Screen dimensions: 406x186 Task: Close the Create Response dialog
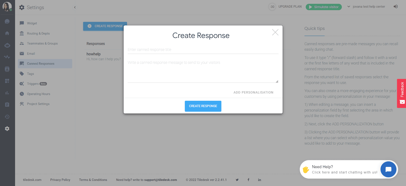(x=275, y=32)
